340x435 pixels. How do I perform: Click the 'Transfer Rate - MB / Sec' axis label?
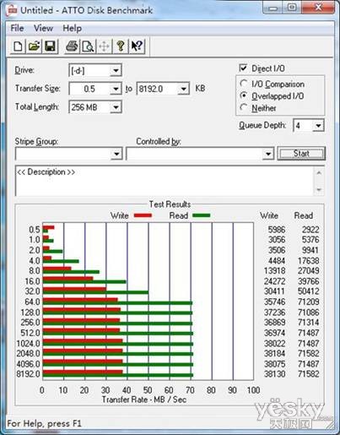(x=144, y=400)
